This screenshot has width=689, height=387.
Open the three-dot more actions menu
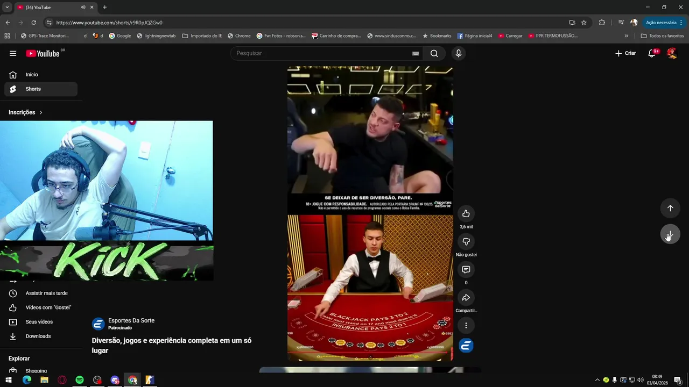point(466,325)
